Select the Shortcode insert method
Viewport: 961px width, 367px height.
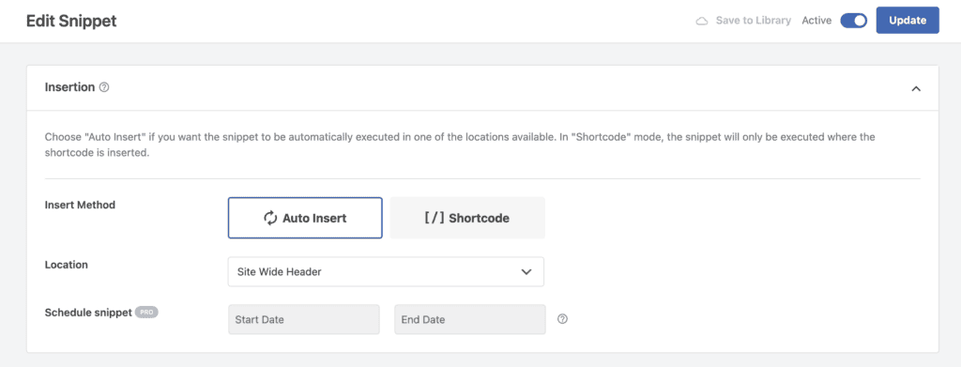[467, 218]
